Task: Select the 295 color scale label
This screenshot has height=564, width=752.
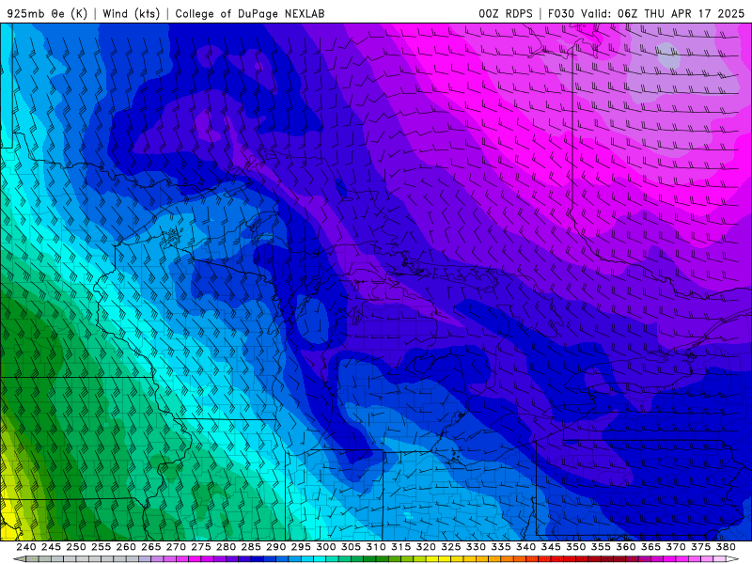Action: (301, 547)
